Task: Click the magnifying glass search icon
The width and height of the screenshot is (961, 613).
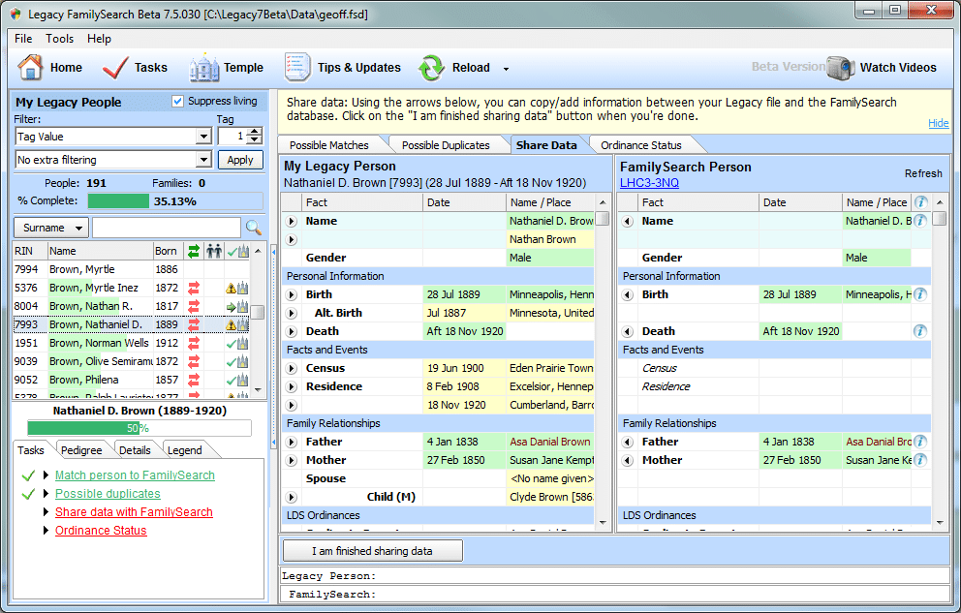Action: click(254, 228)
